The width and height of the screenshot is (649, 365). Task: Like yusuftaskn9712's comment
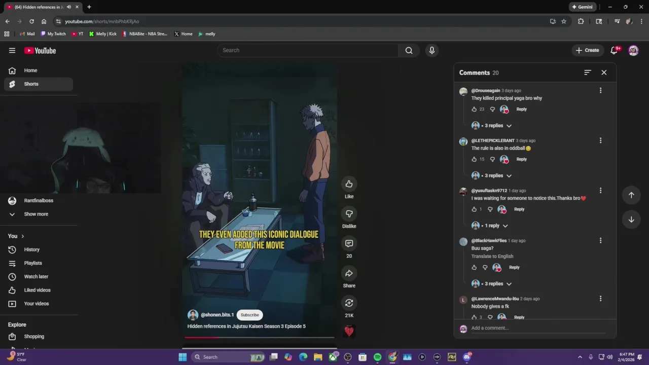coord(474,209)
